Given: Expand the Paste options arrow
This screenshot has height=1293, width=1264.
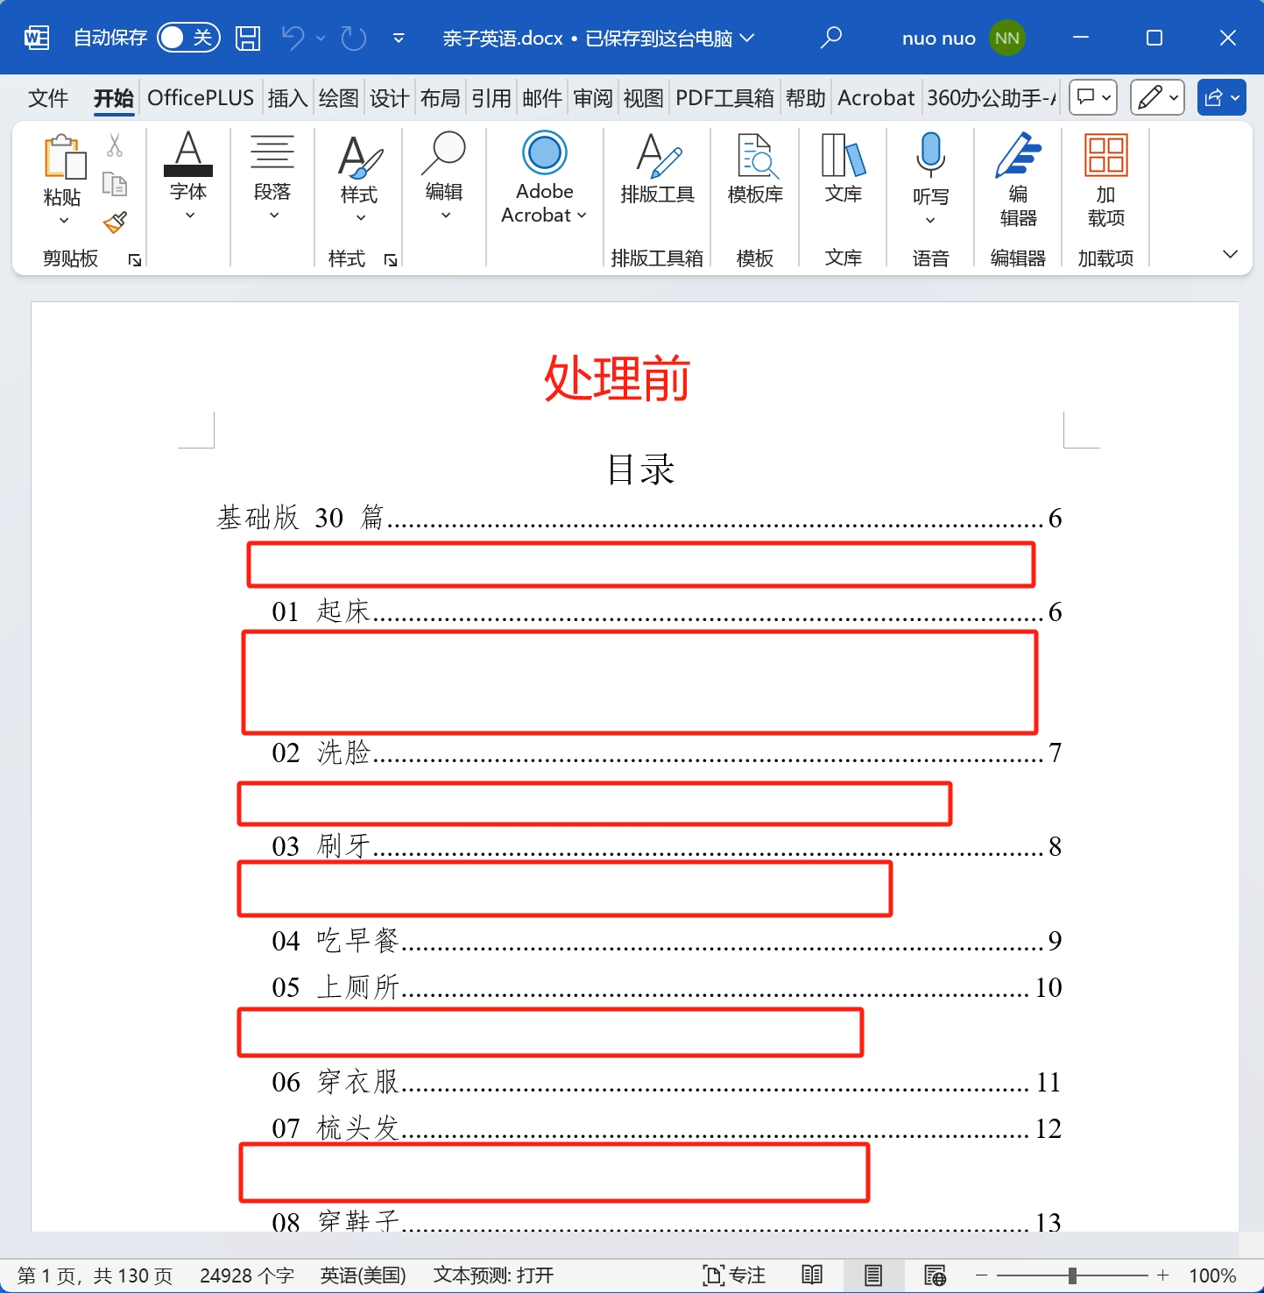Looking at the screenshot, I should coord(64,221).
